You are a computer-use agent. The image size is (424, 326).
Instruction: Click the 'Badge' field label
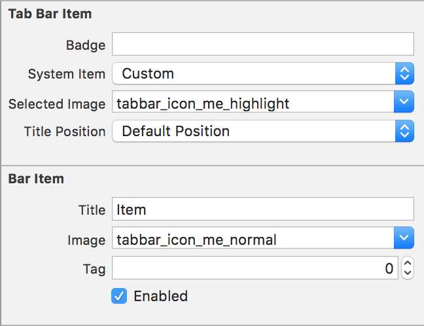pos(86,45)
